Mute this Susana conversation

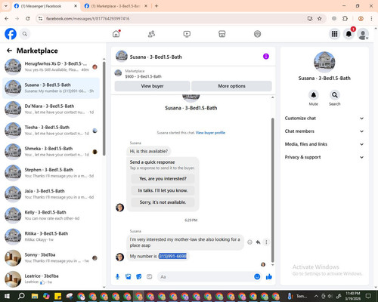pos(314,95)
